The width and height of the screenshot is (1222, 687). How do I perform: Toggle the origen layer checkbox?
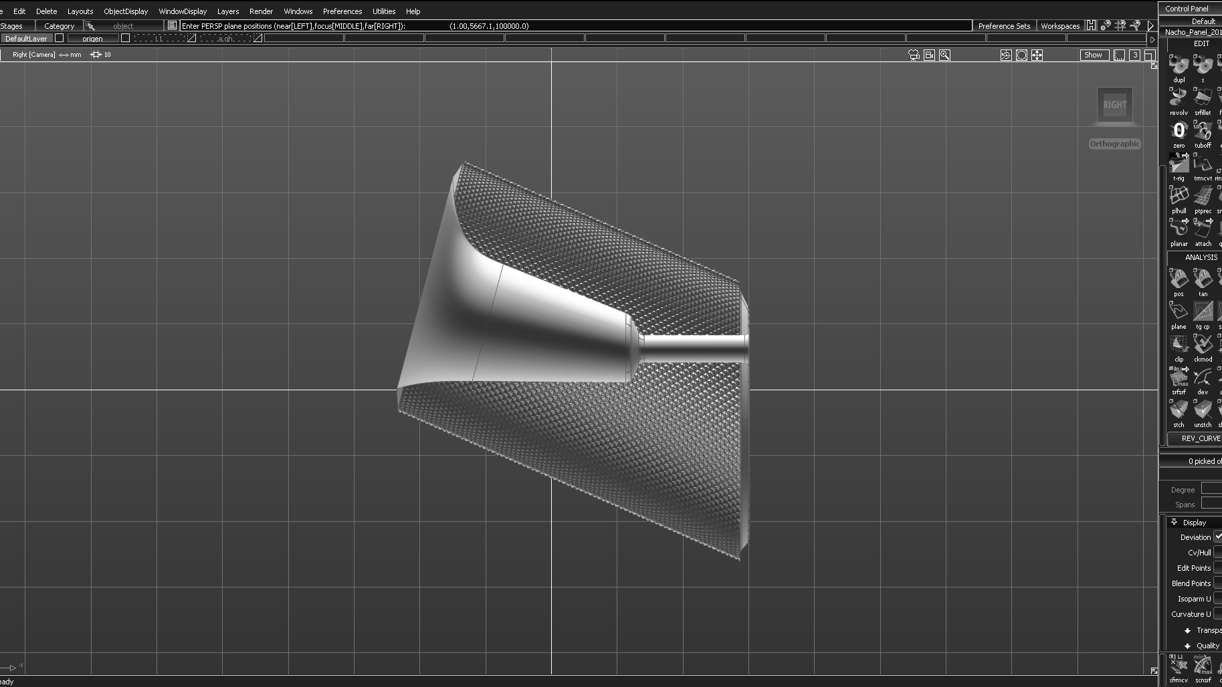(x=125, y=38)
